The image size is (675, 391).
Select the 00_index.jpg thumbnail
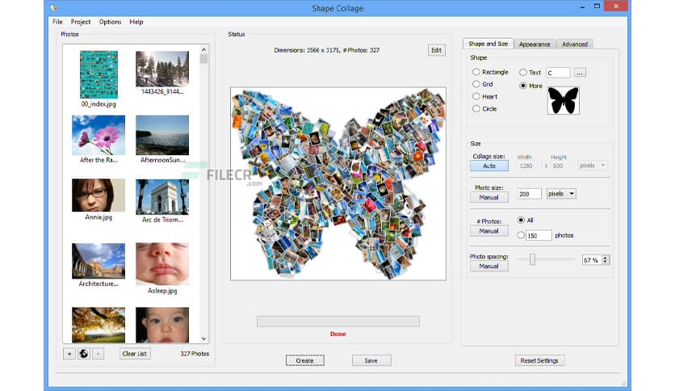tap(99, 74)
